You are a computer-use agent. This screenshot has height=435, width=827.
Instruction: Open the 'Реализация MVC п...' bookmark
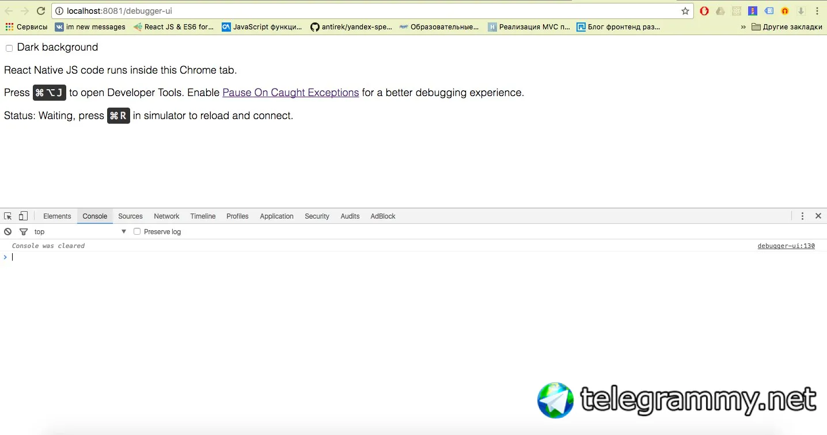[x=529, y=27]
